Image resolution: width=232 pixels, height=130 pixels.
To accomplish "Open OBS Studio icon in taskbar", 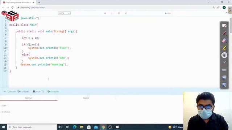I will point(110,127).
